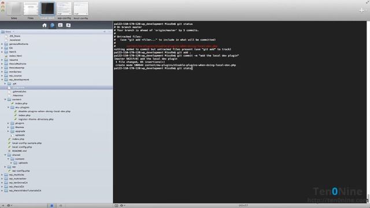Select wp_multisite folder name
The height and width of the screenshot is (208, 370).
(x=17, y=174)
